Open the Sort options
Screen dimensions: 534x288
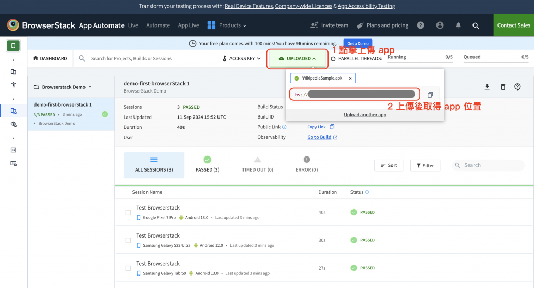[x=389, y=165]
